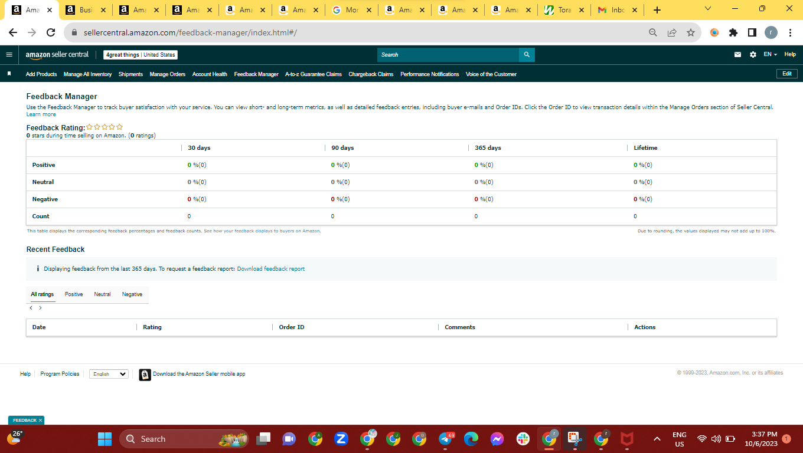Open Zoom from the taskbar
This screenshot has width=803, height=453.
(x=341, y=439)
